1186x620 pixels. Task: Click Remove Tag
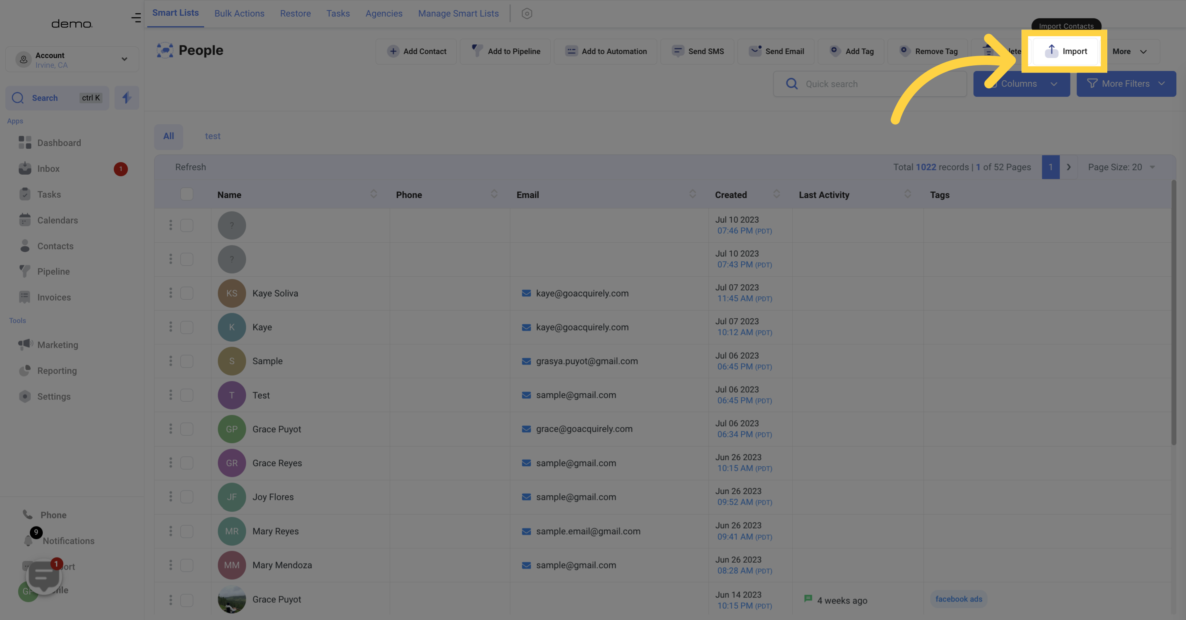(929, 51)
